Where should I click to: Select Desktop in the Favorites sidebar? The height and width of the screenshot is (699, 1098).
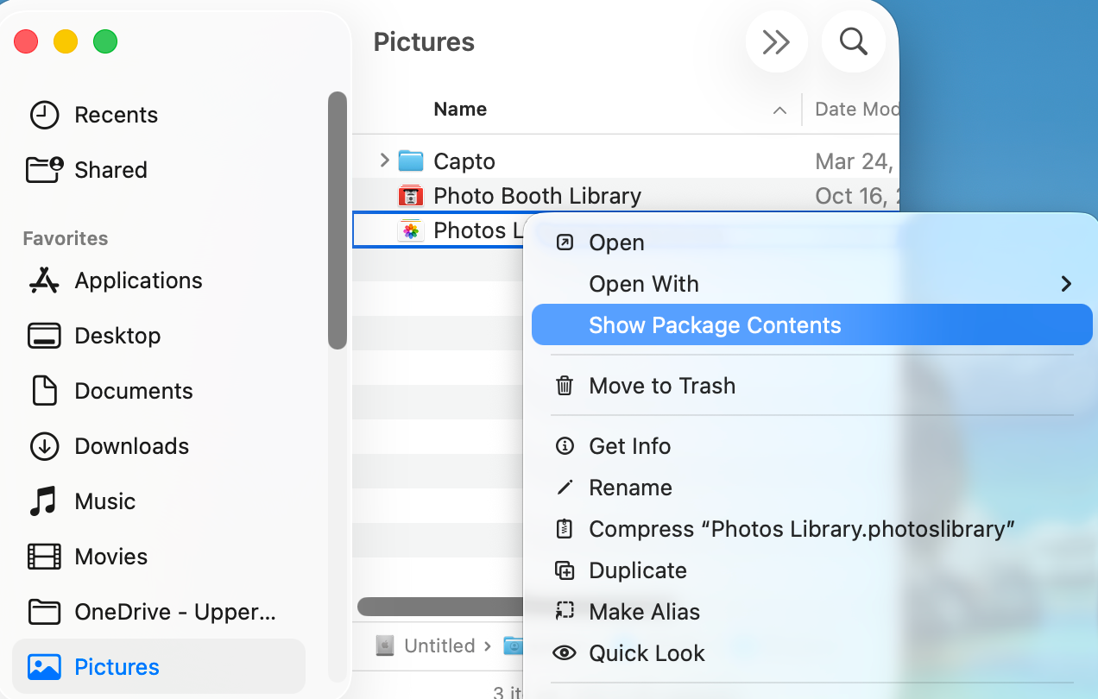tap(117, 336)
